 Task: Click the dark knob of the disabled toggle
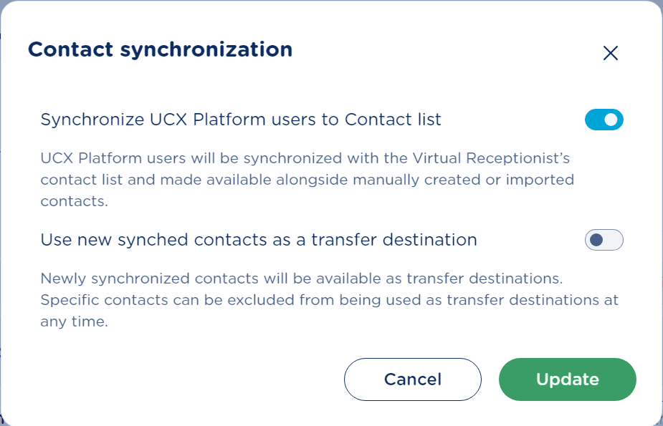[596, 240]
